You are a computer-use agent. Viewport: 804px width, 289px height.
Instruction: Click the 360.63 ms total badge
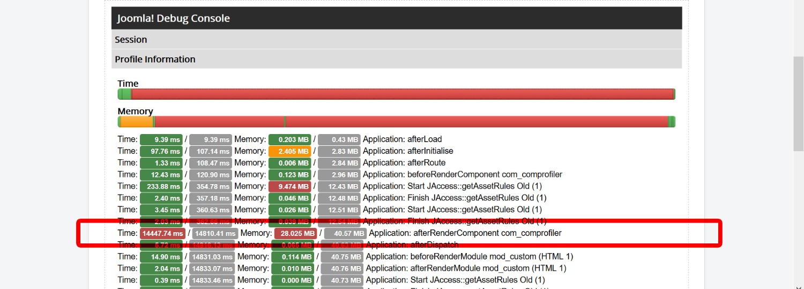pos(211,210)
